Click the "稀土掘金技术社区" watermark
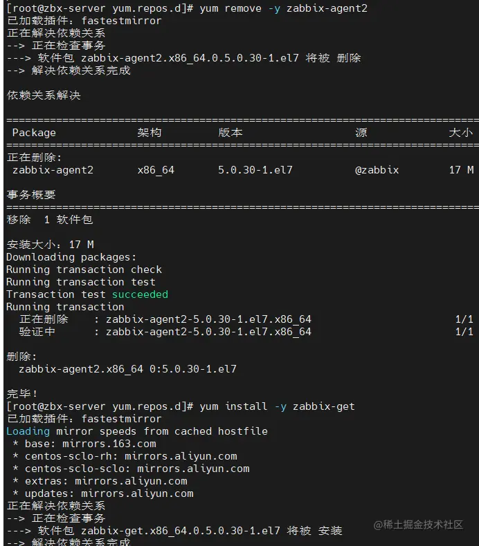 coord(424,525)
